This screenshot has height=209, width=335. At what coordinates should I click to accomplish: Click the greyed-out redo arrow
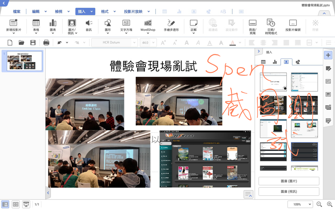pyautogui.click(x=77, y=43)
